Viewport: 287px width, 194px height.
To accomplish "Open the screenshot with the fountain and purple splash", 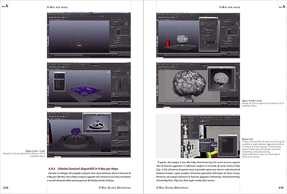I will point(89,135).
